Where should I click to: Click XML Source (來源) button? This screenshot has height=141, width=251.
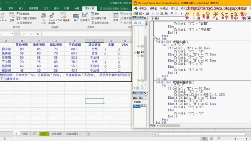tap(116, 17)
